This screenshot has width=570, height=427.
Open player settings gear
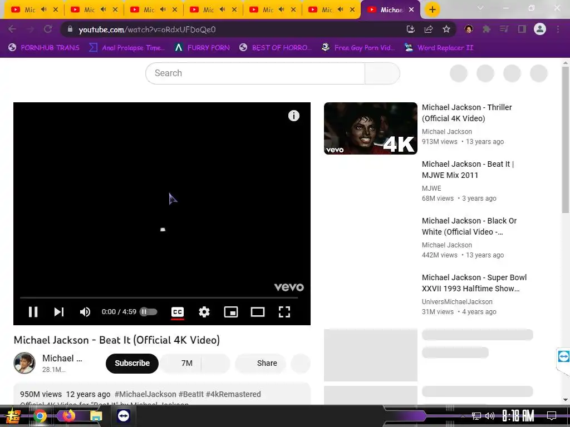point(204,312)
